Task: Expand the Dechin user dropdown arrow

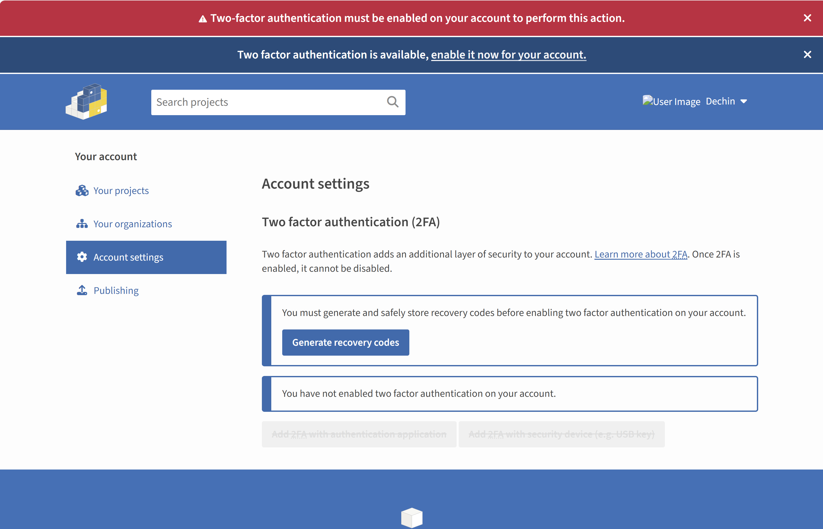Action: click(744, 101)
